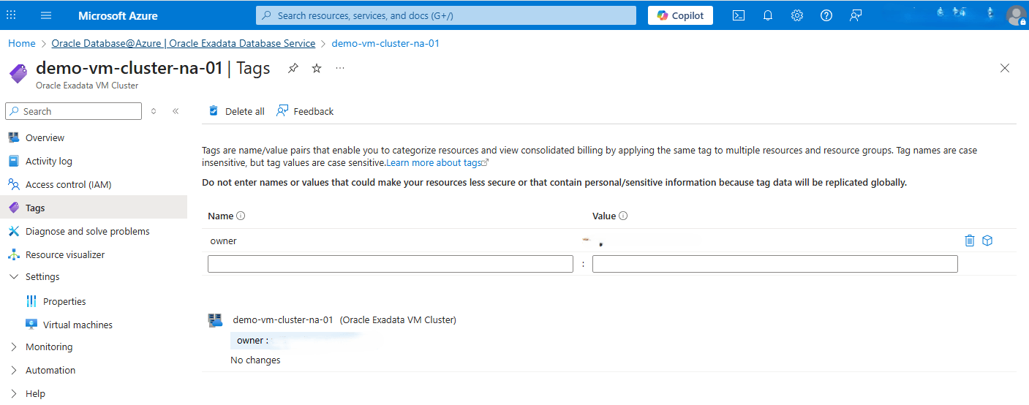Viewport: 1029px width, 405px height.
Task: Toggle the sidebar expand/collapse arrows
Action: pyautogui.click(x=154, y=111)
